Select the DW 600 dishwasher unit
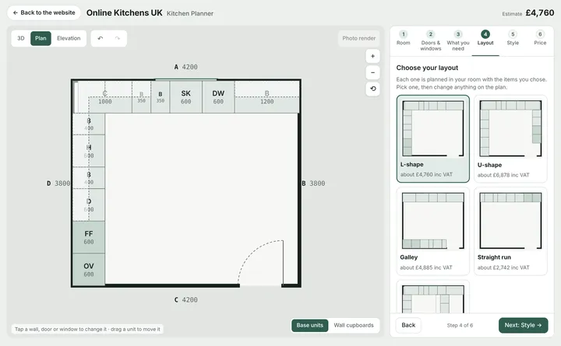This screenshot has height=346, width=561. click(x=218, y=96)
